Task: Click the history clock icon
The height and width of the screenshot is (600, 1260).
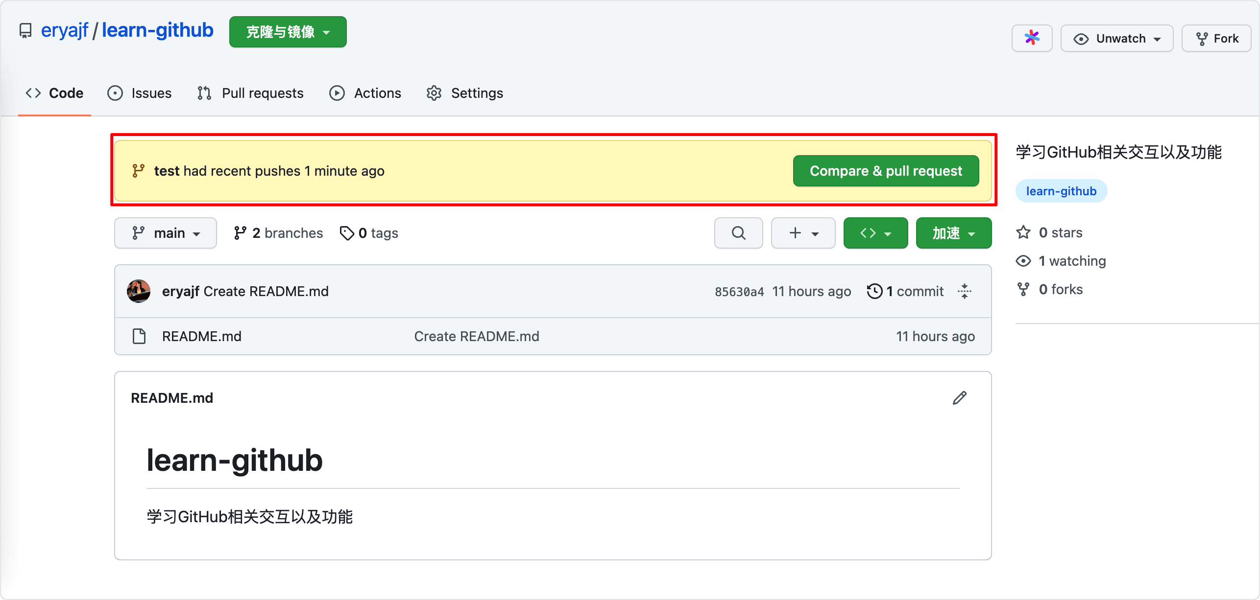Action: tap(874, 291)
